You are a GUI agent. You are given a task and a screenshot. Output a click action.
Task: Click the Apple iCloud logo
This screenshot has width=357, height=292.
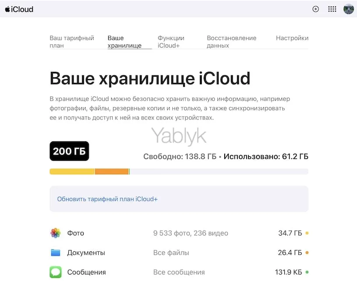[19, 9]
